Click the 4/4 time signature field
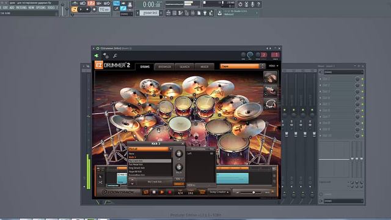 (180, 193)
